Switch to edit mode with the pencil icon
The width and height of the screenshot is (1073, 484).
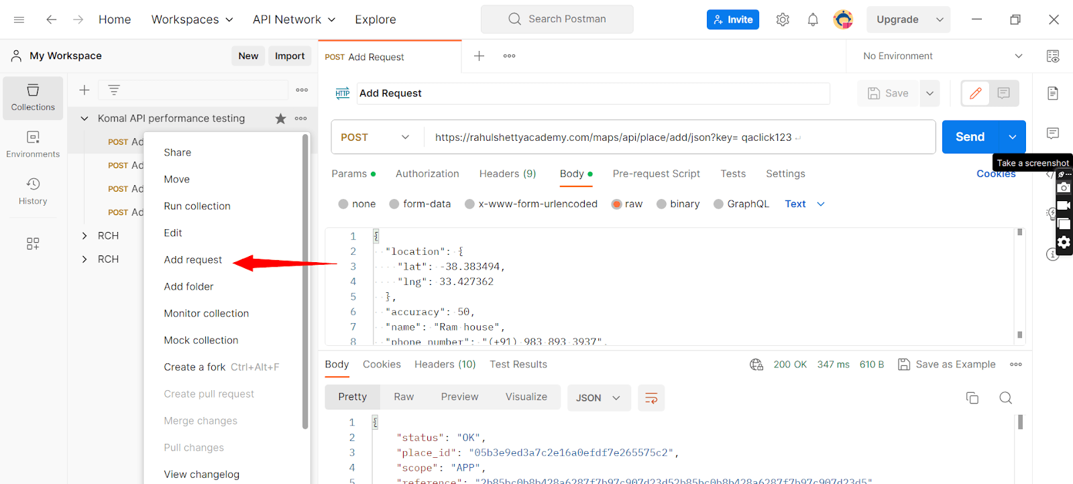976,93
